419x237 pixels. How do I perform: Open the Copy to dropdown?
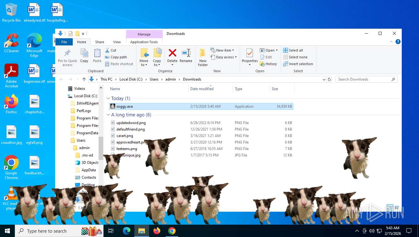coord(157,63)
